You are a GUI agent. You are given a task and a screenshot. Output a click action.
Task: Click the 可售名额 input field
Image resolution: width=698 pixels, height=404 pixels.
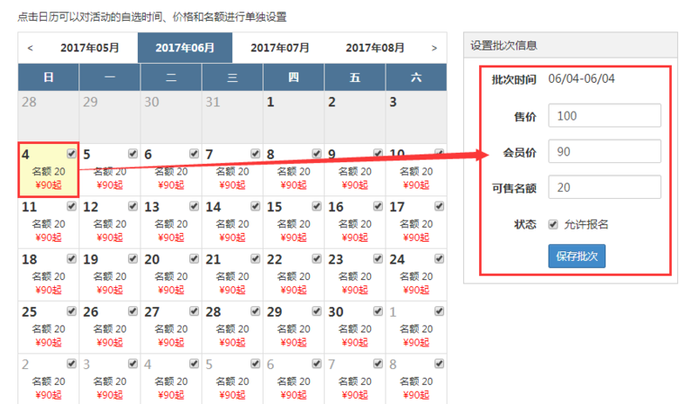click(604, 188)
